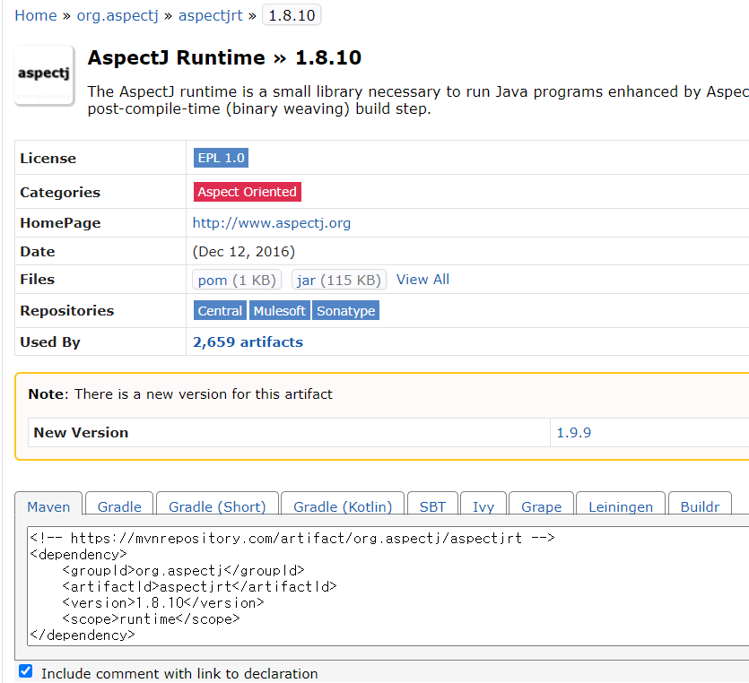
Task: Open the org.aspectj group breadcrumb
Action: tap(118, 15)
